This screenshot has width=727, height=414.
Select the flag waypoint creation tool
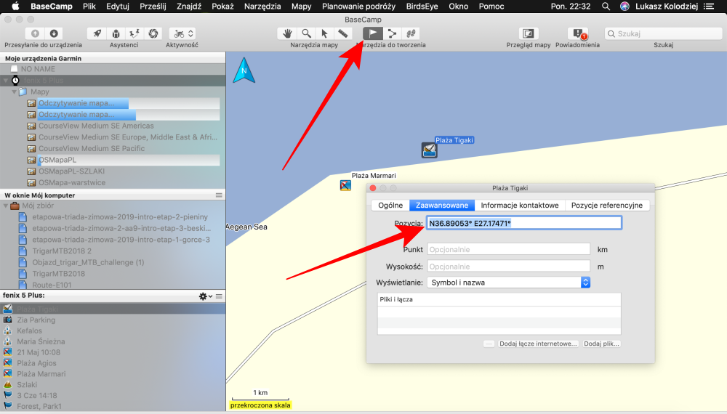pyautogui.click(x=373, y=33)
